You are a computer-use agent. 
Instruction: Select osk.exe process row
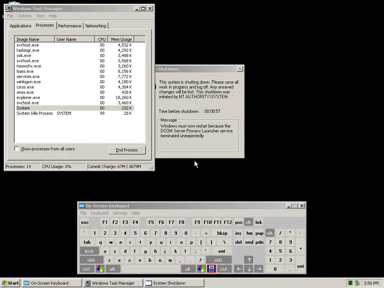[x=75, y=55]
